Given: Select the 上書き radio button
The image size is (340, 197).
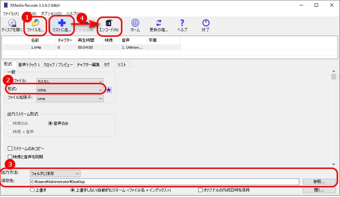Looking at the screenshot, I should pyautogui.click(x=32, y=189).
